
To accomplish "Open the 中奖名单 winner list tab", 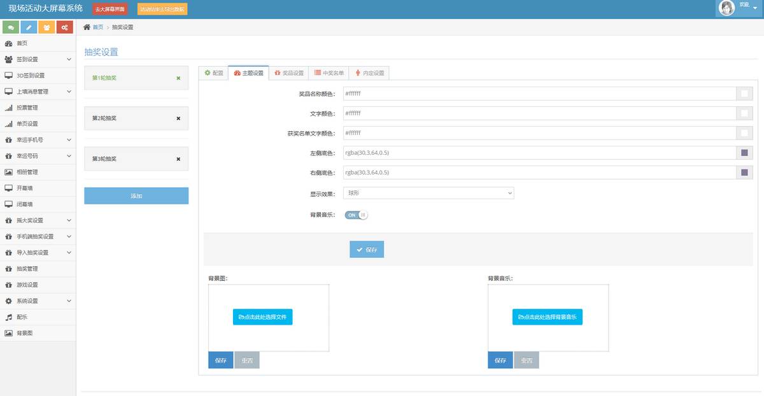I will point(331,73).
